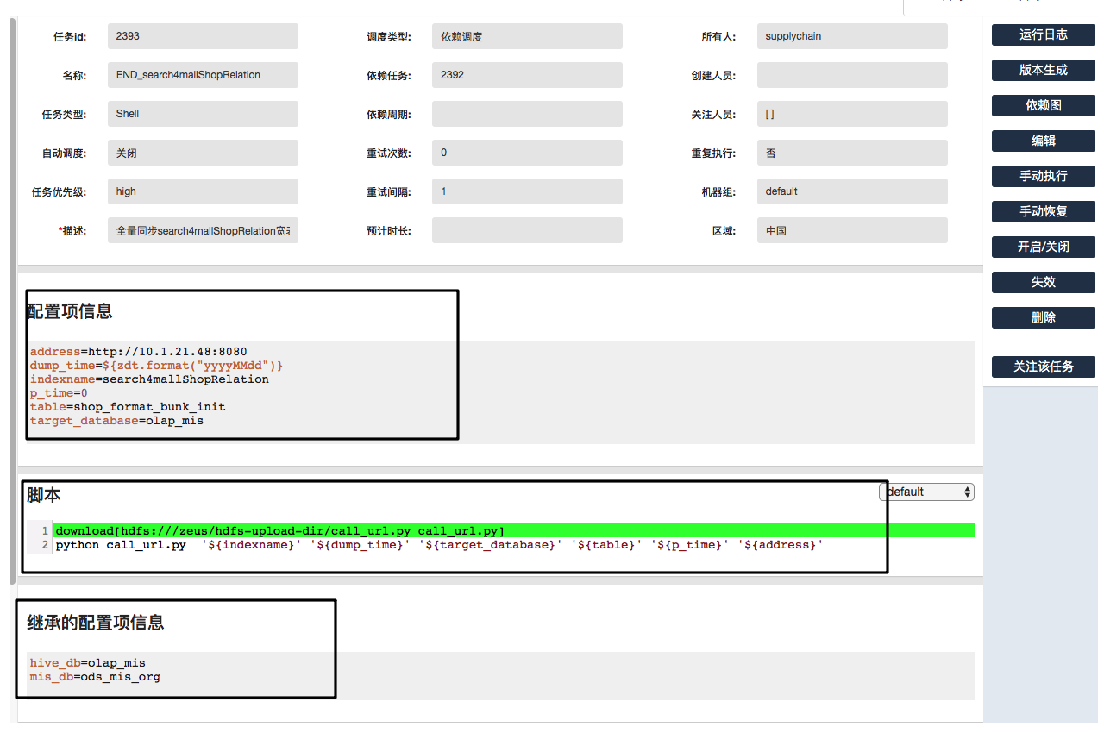The image size is (1104, 733).
Task: Click the 任务类型 field showing Shell
Action: point(203,114)
